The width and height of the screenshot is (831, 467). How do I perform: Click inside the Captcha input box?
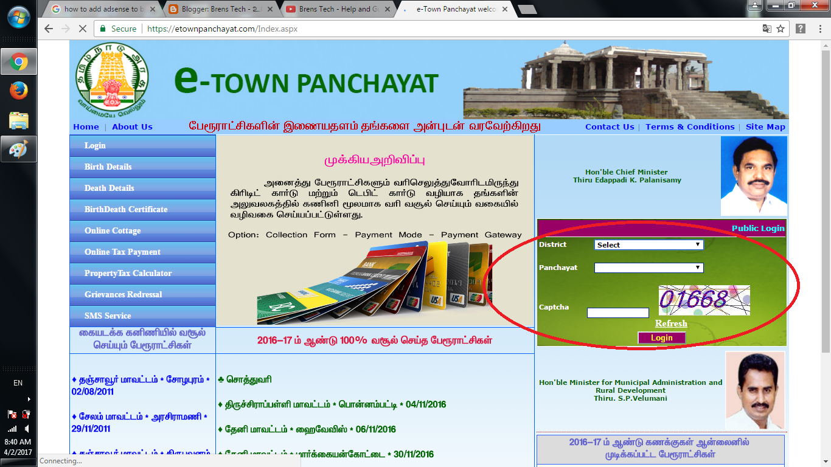point(617,313)
